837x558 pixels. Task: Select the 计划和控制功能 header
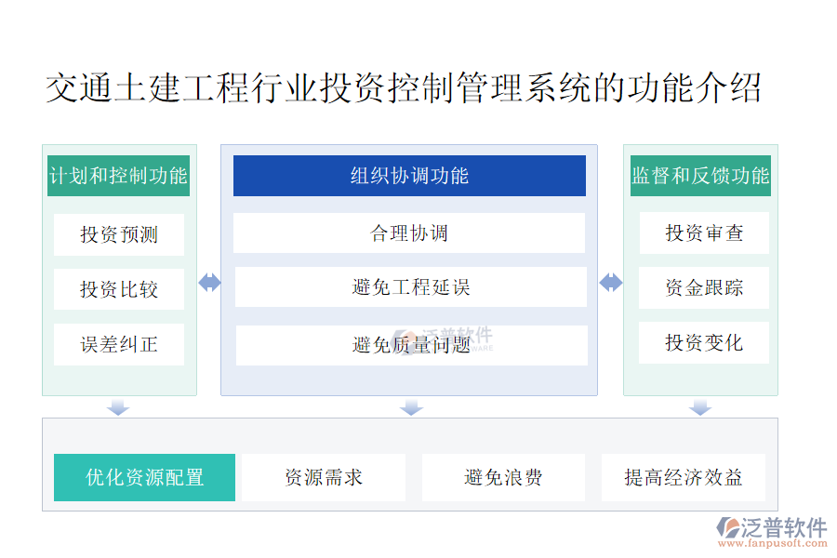click(x=118, y=176)
